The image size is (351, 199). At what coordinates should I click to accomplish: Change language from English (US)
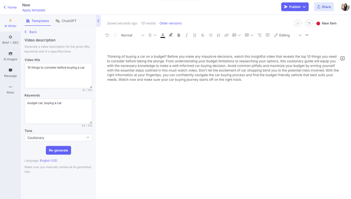[x=49, y=160]
